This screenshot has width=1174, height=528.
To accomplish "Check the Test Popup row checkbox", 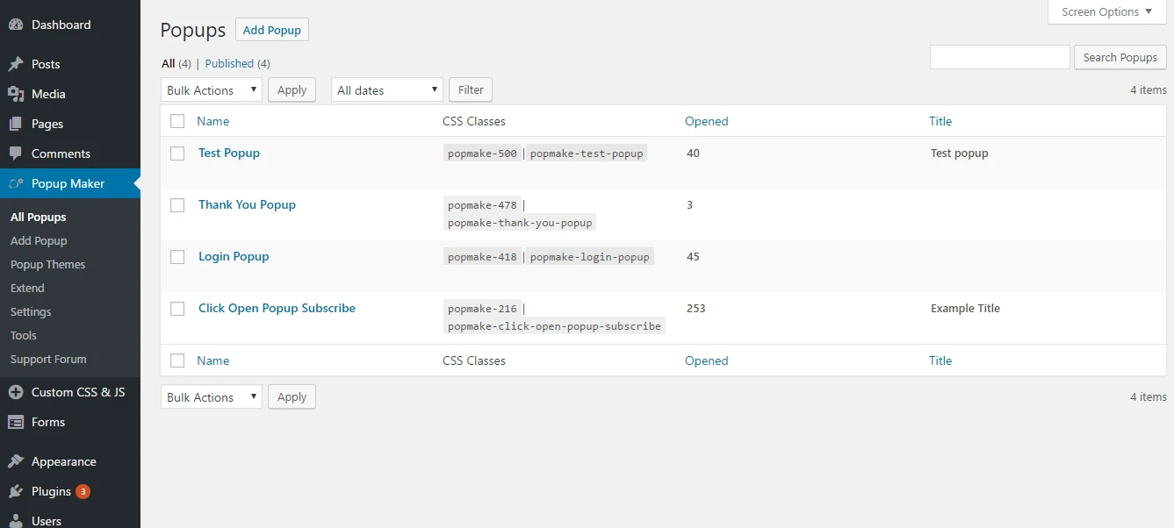I will point(177,153).
